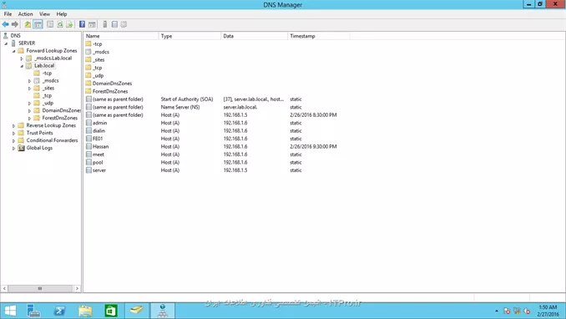Collapse the SERVER node

pyautogui.click(x=6, y=43)
